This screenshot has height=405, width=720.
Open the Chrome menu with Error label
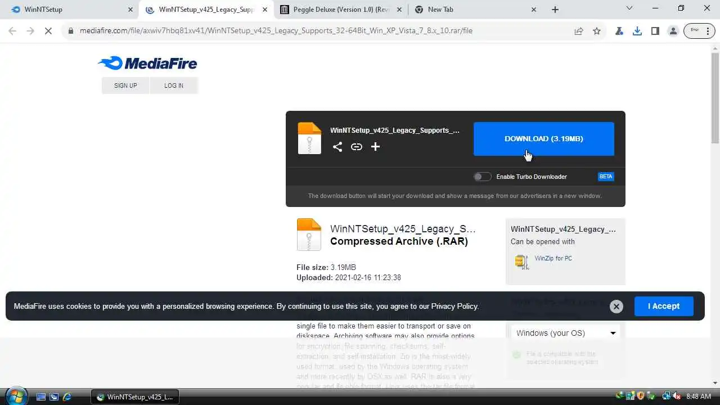(x=699, y=31)
